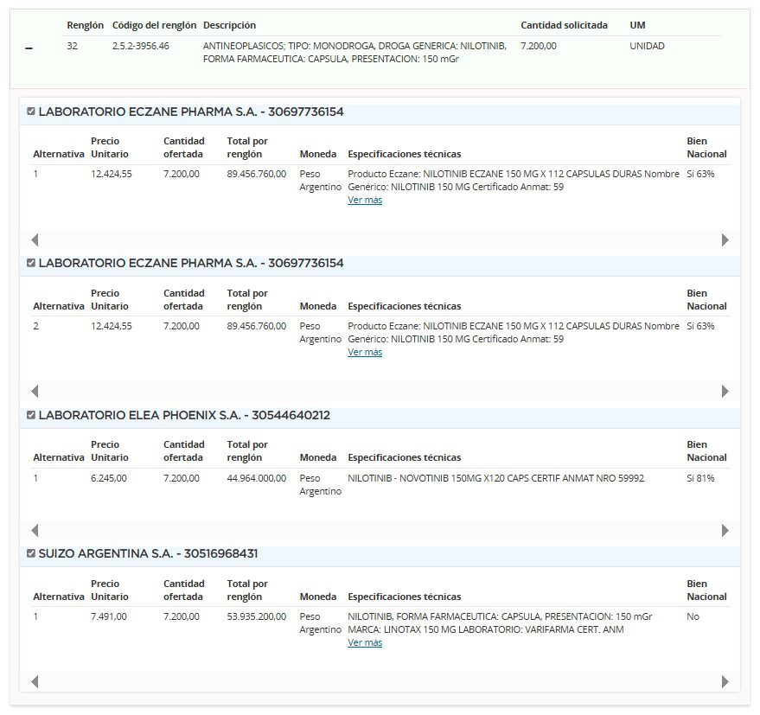The height and width of the screenshot is (715, 760).
Task: Open 'Ver más' for ECZANE Alternativa 1
Action: pos(364,200)
